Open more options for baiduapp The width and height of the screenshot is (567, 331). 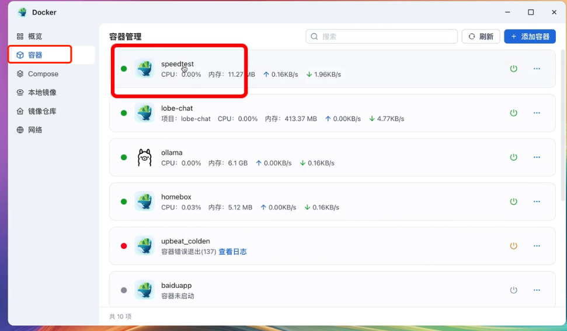click(537, 290)
